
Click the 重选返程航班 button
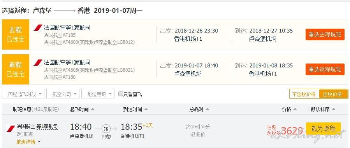pyautogui.click(x=325, y=69)
